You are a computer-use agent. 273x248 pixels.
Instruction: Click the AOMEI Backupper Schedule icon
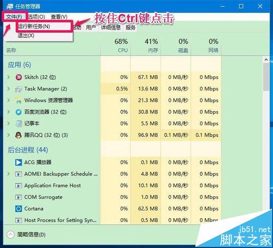19,174
